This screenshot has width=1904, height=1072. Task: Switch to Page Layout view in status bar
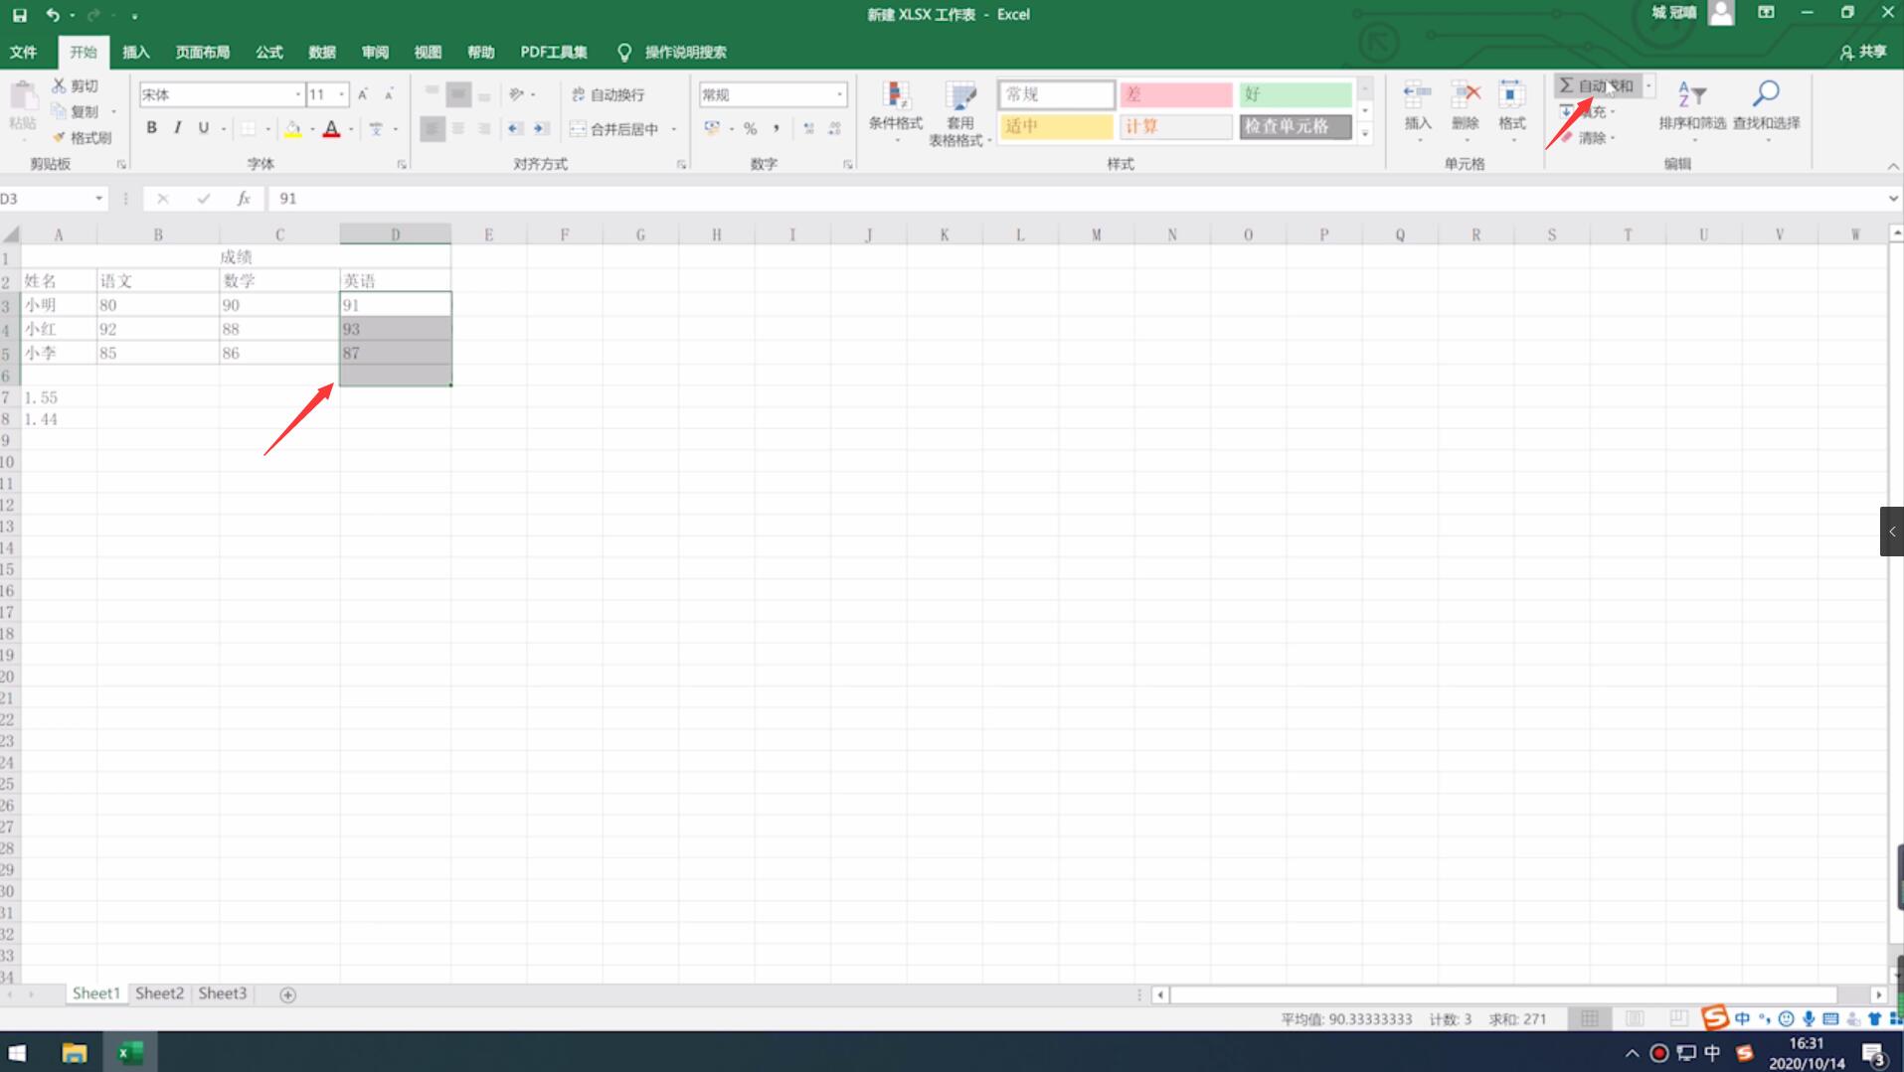coord(1635,1019)
